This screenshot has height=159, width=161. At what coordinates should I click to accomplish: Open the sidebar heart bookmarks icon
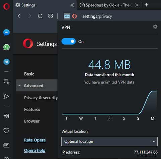click(6, 130)
